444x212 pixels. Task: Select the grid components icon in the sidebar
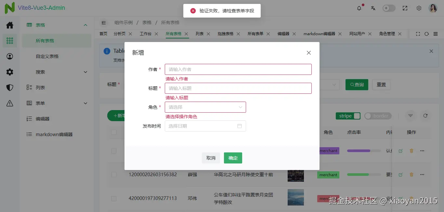[10, 41]
